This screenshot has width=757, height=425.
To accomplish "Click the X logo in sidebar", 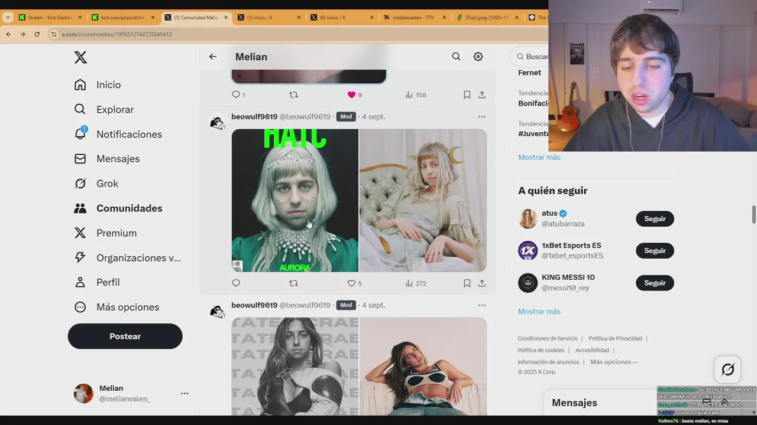I will tap(80, 57).
